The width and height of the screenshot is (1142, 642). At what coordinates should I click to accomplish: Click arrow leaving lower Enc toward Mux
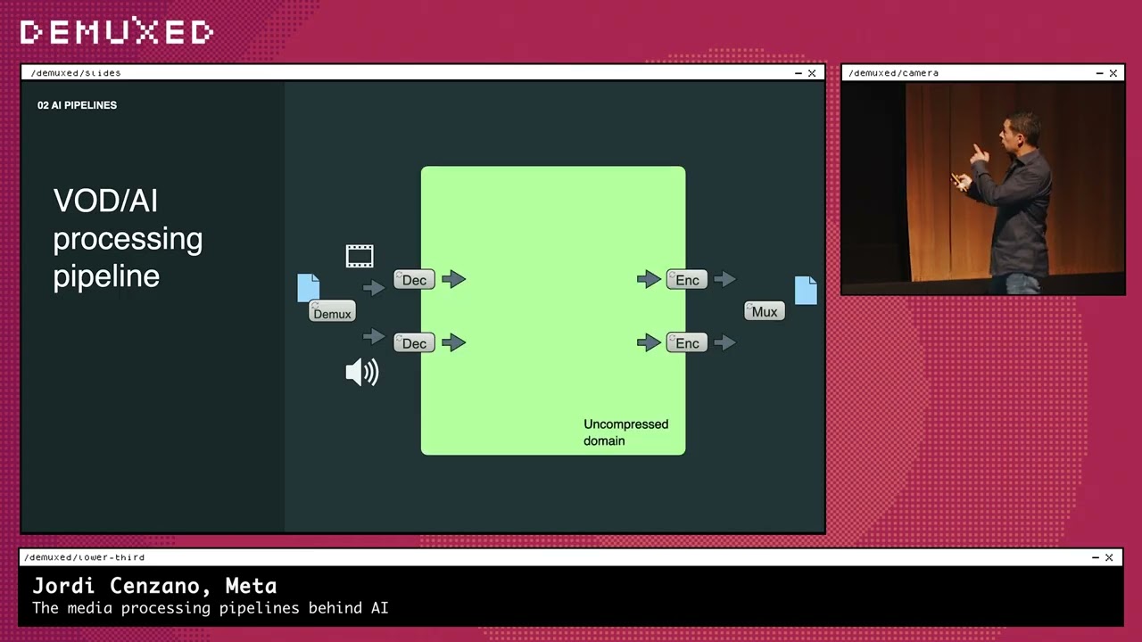point(725,342)
